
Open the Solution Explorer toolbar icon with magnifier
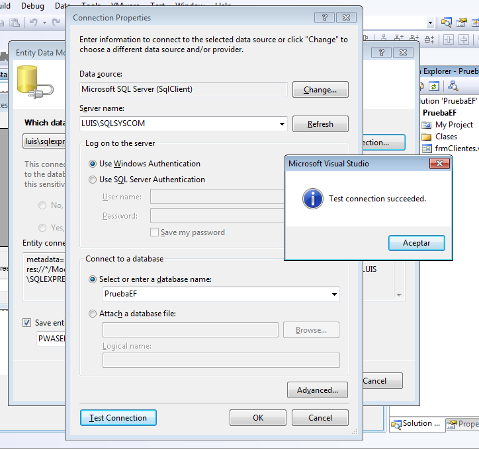tap(447, 22)
